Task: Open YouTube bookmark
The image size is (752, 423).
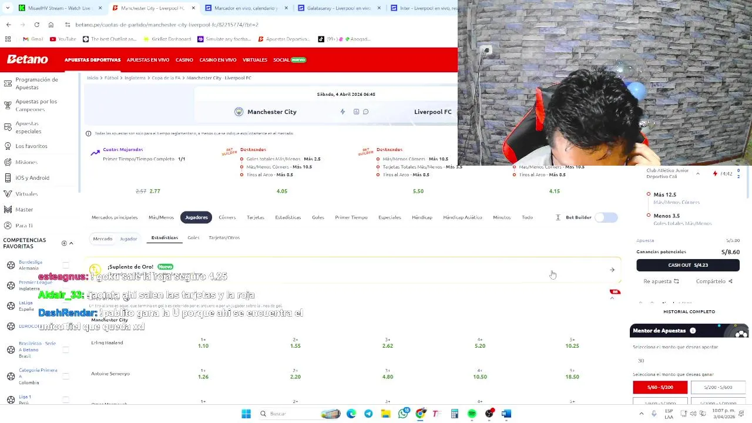Action: point(63,39)
